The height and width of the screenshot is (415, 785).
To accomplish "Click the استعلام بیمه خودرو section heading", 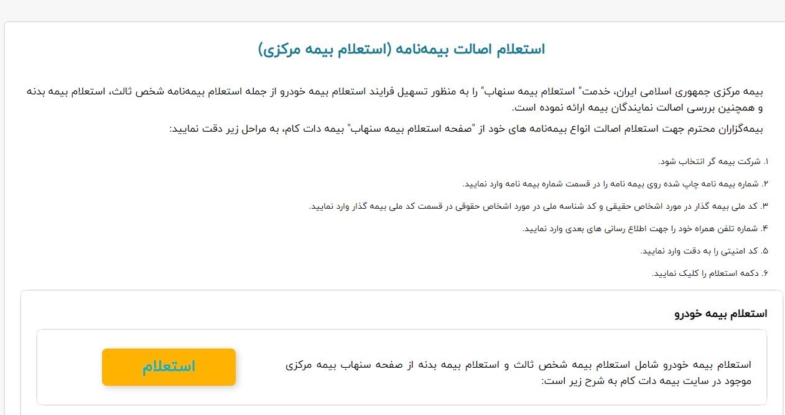I will pyautogui.click(x=721, y=313).
